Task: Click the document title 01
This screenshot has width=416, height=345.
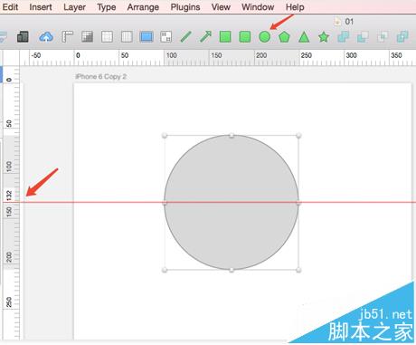Action: (x=349, y=22)
